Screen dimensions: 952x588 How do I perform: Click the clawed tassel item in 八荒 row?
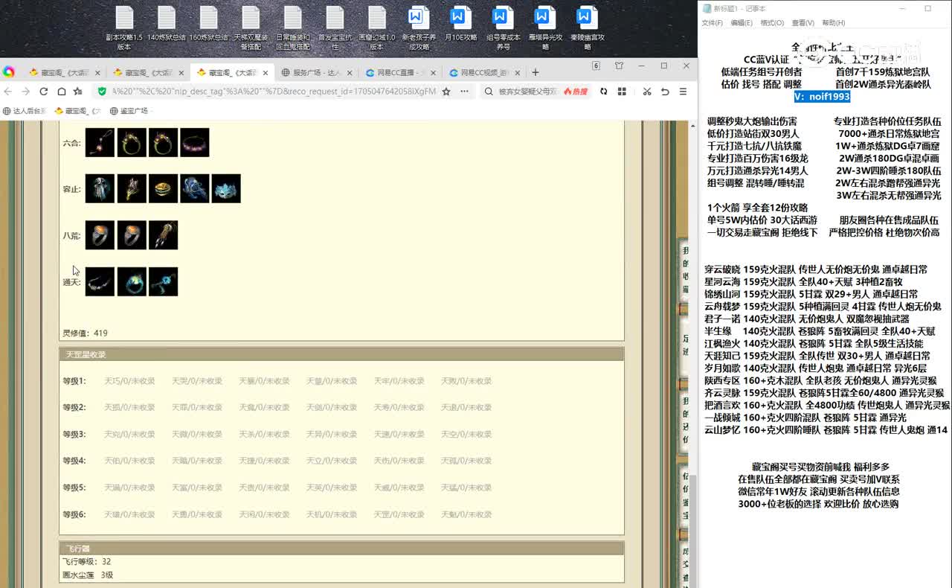[163, 235]
